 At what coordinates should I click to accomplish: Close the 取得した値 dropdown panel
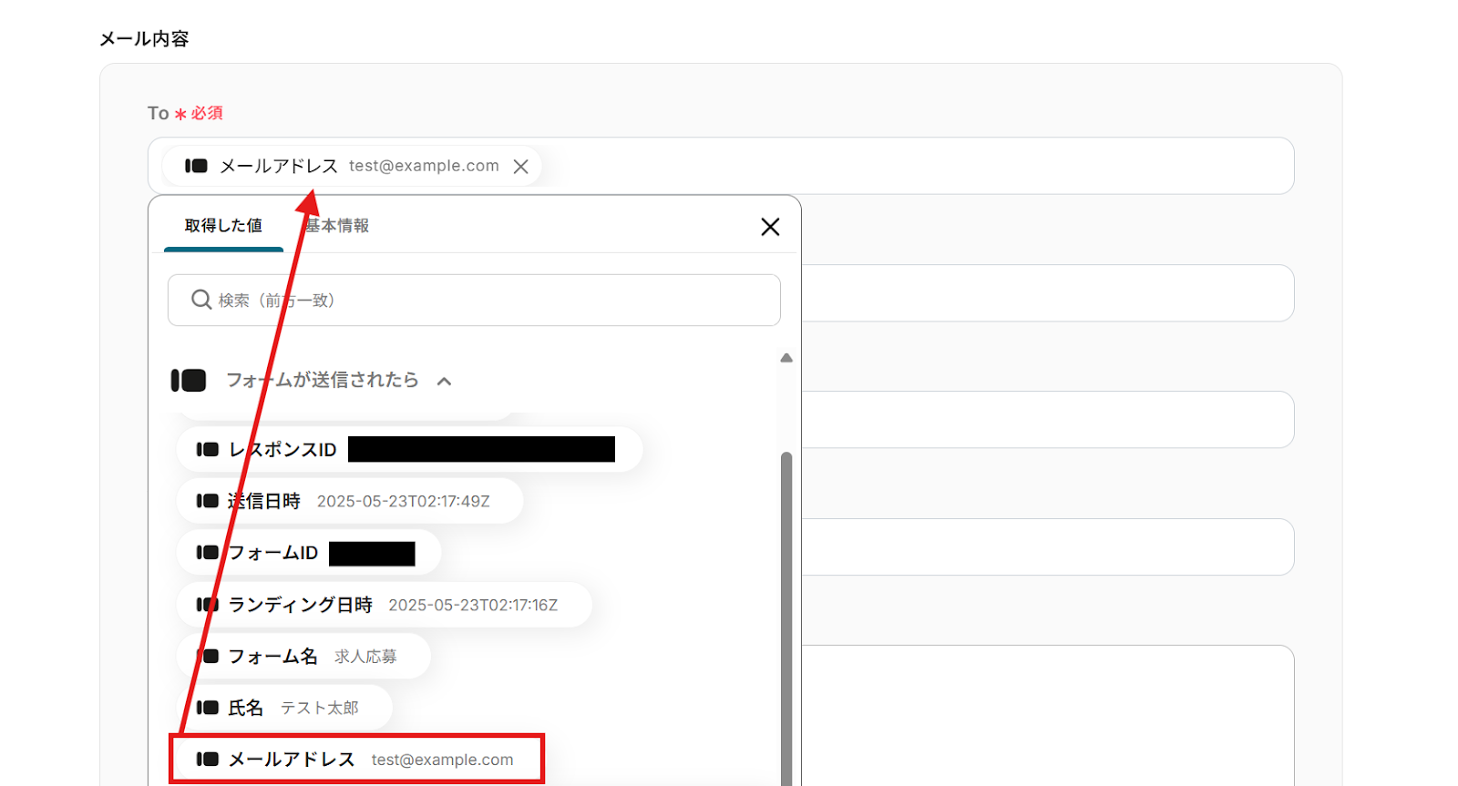(770, 227)
